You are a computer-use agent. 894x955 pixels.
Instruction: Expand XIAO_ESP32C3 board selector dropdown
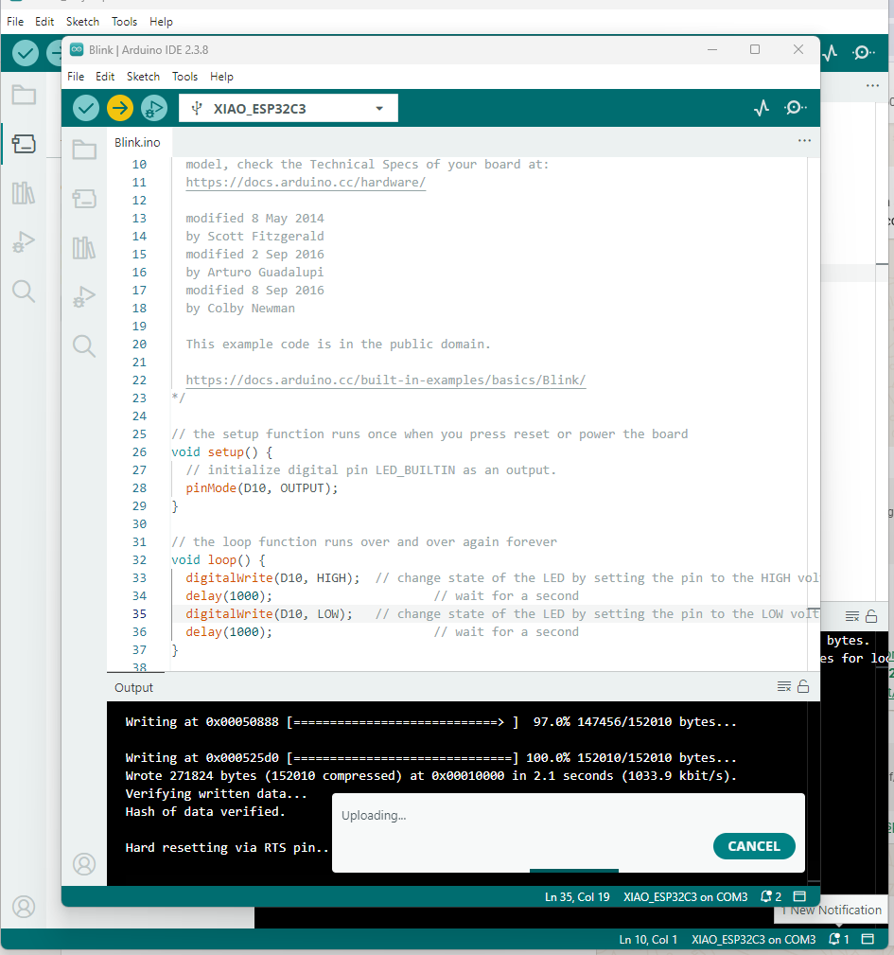[x=289, y=109]
